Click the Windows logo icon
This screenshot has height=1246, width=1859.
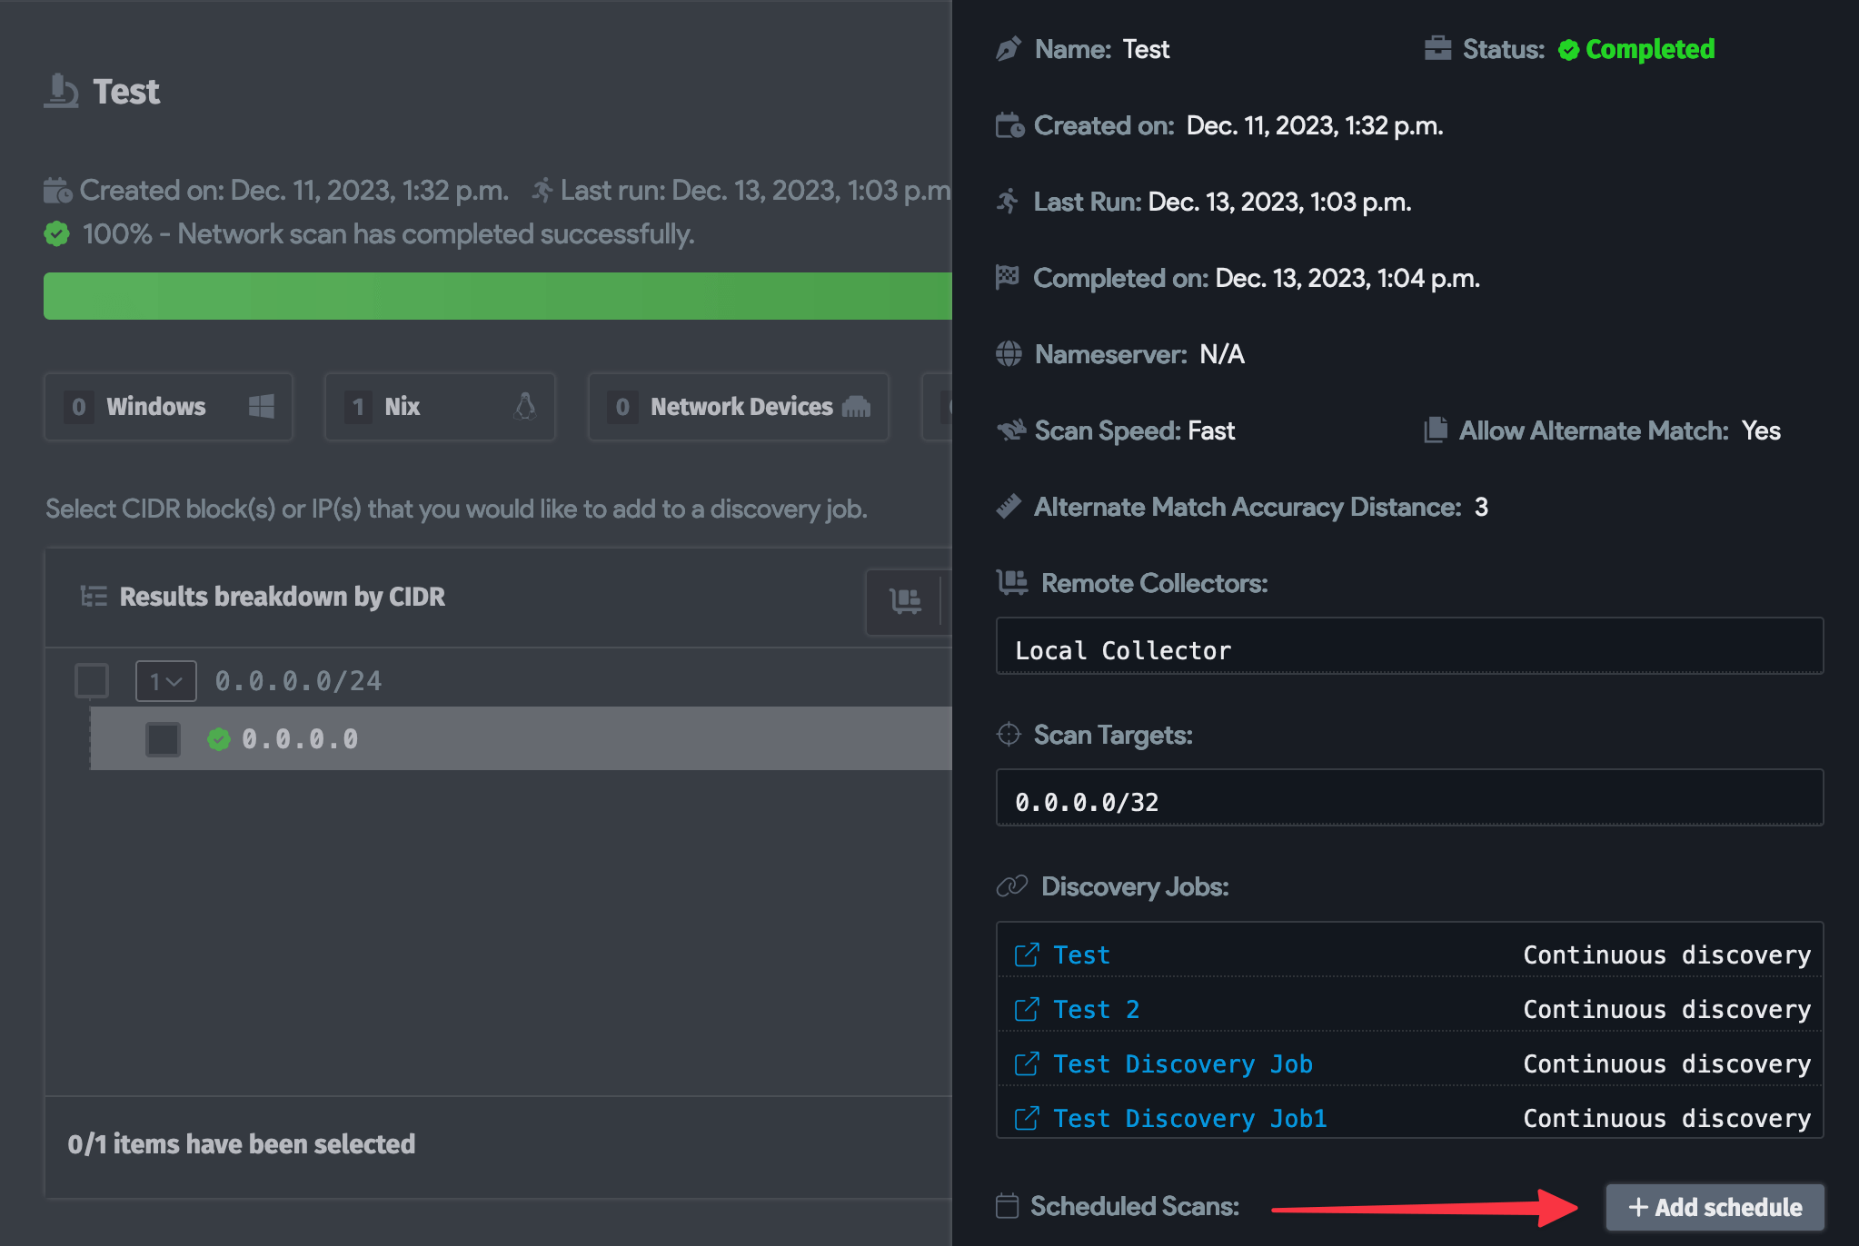262,406
